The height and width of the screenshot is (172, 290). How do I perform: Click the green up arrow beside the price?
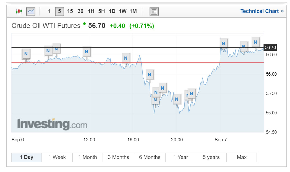point(84,24)
